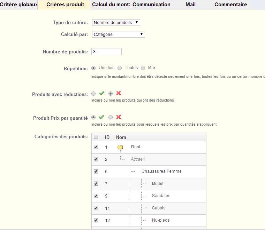
Task: Select the Toutes repetition radio button
Action: [120, 68]
